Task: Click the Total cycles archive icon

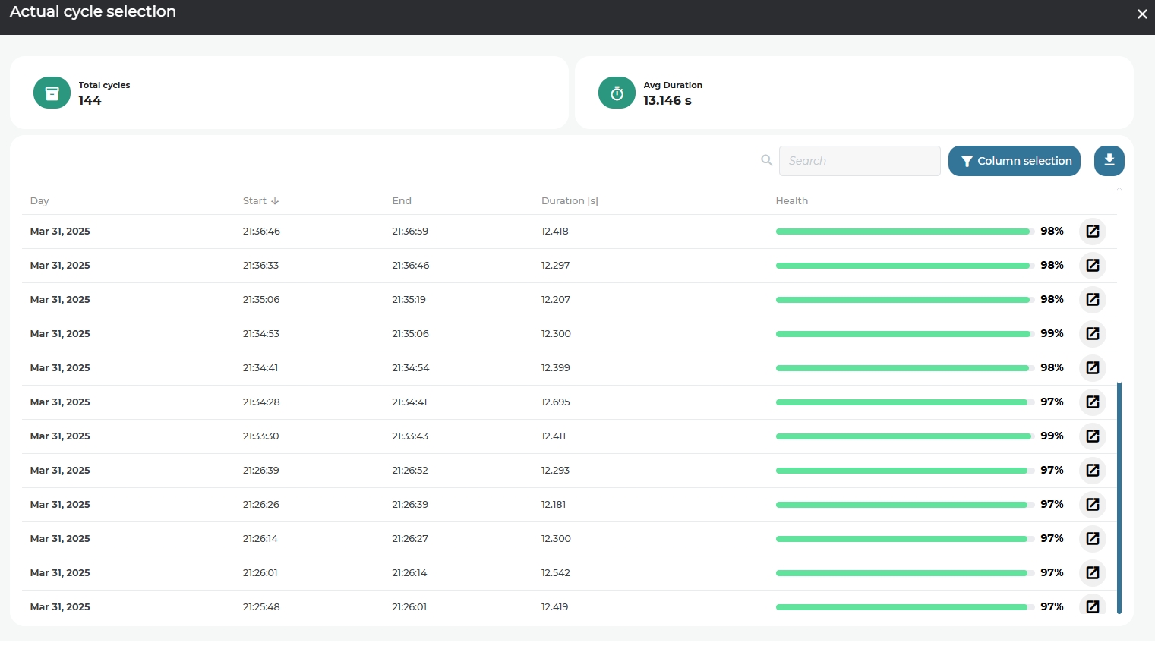Action: pyautogui.click(x=52, y=93)
